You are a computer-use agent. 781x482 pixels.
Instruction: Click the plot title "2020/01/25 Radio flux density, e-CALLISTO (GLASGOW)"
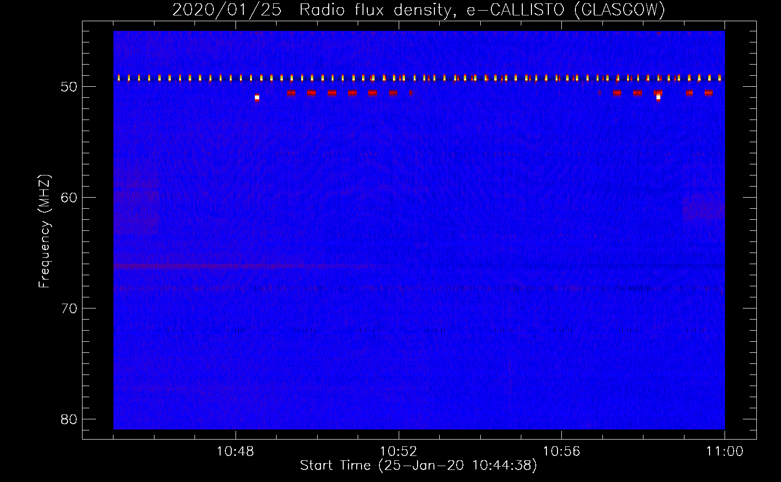click(418, 10)
